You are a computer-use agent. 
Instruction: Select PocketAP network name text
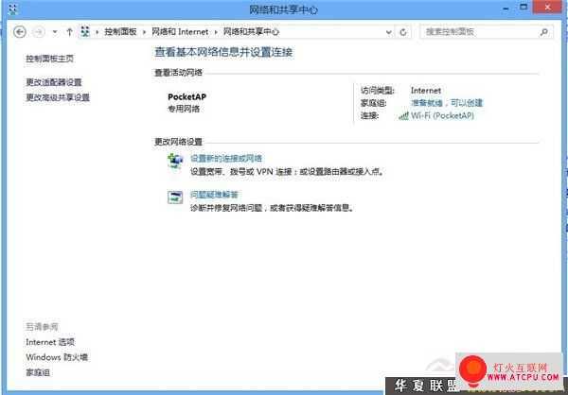tap(186, 96)
